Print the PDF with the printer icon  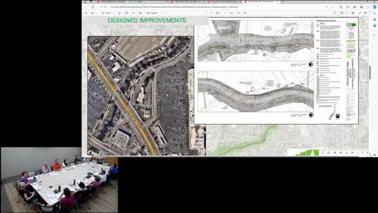click(341, 13)
